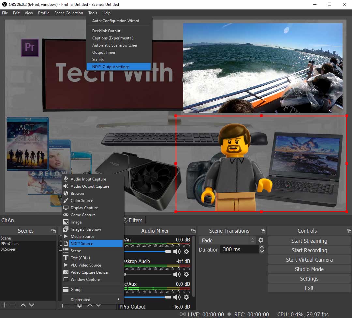Screen dimensions: 352x318
Task: Decrease the transition duration with the down arrow
Action: pyautogui.click(x=261, y=251)
